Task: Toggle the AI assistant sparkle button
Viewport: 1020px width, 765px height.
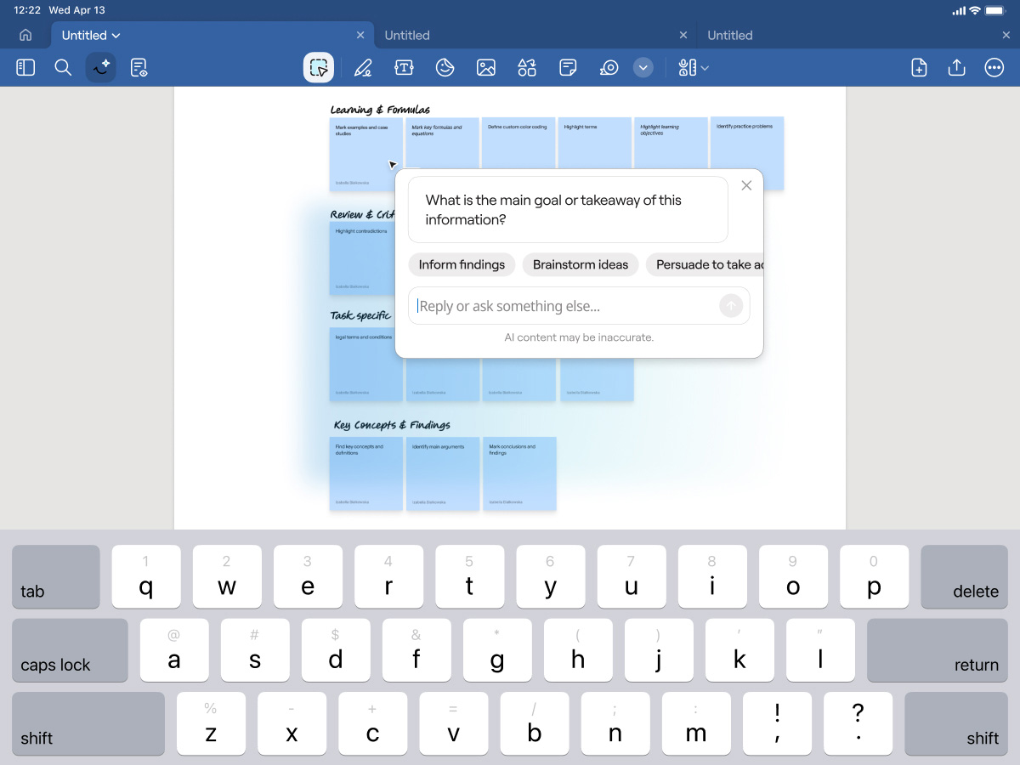Action: coord(101,68)
